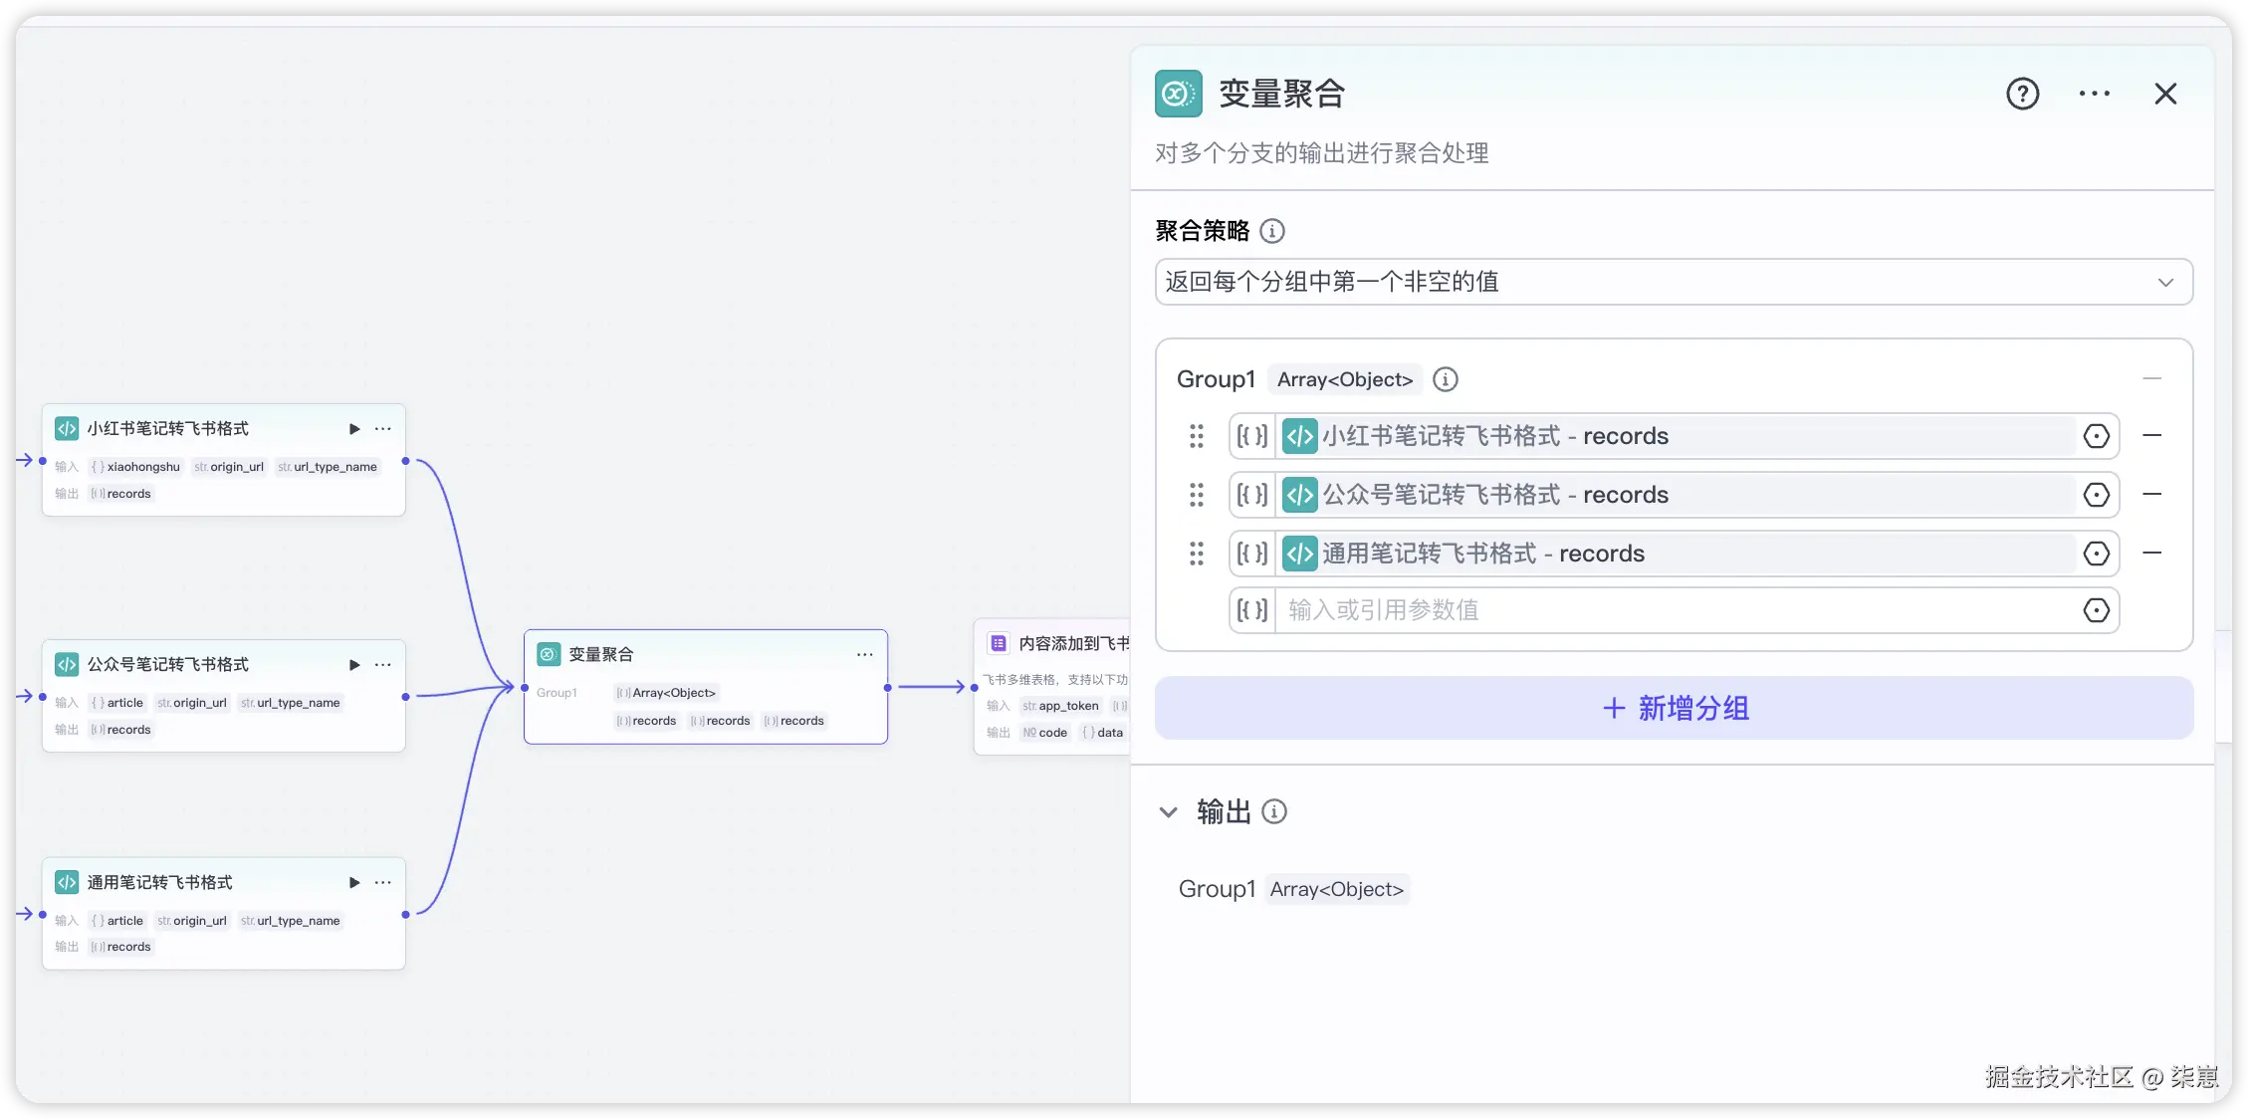Run the 公众号笔记转飞书格式 node

tap(354, 665)
